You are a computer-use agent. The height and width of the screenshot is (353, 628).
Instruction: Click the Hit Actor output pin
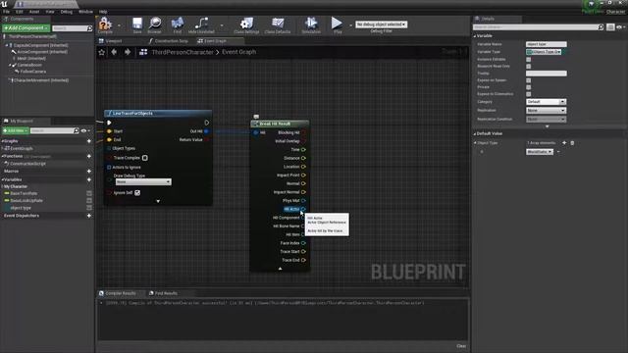point(303,209)
